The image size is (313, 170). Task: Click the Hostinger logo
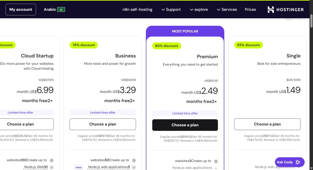point(285,9)
